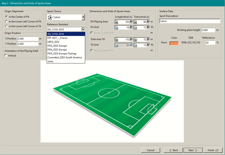Select 'in the Lower Left Corner of PA'
This screenshot has height=155, width=225.
[x=6, y=21]
